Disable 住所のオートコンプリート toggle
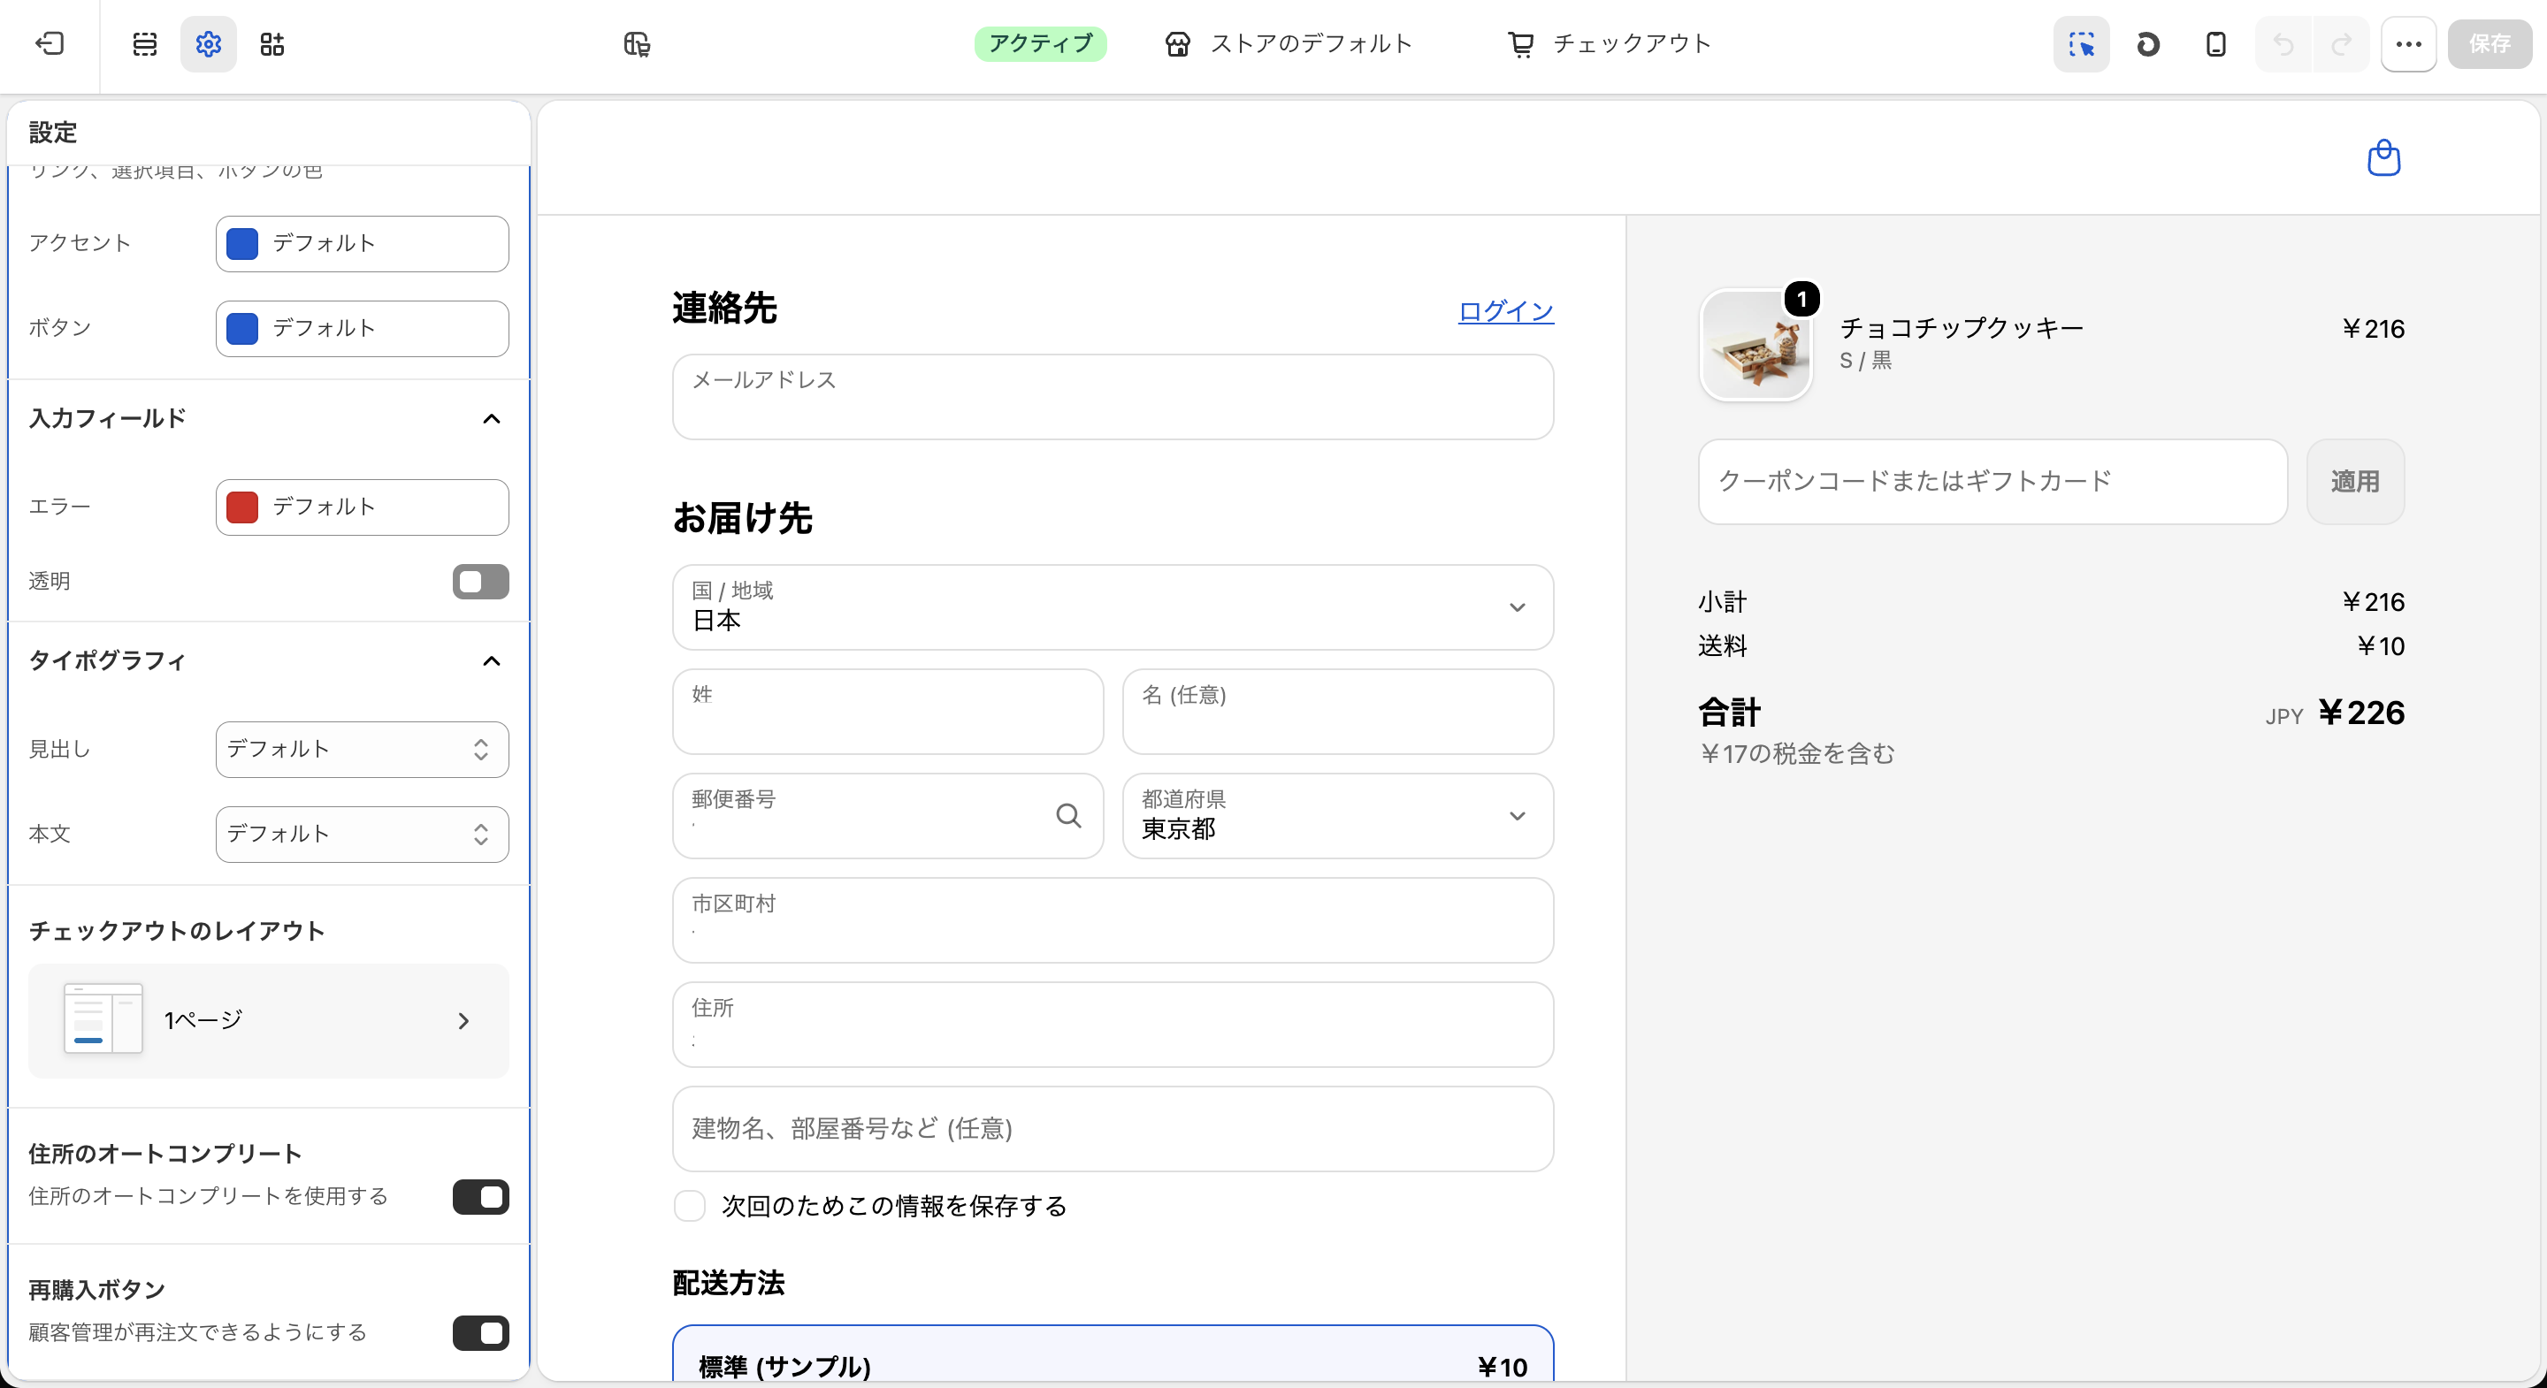This screenshot has width=2547, height=1388. [x=480, y=1196]
